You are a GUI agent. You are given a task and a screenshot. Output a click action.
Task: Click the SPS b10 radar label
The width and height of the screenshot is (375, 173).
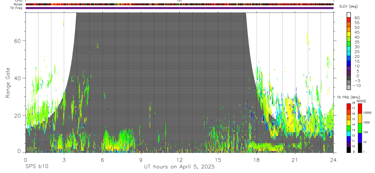click(36, 167)
